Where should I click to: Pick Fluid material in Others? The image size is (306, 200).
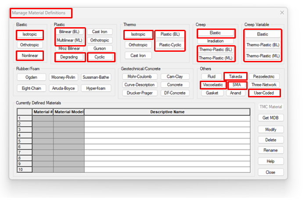[x=212, y=77]
